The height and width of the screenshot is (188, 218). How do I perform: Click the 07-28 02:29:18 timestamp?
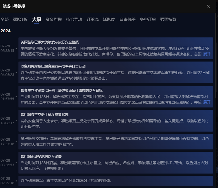pyautogui.click(x=7, y=181)
